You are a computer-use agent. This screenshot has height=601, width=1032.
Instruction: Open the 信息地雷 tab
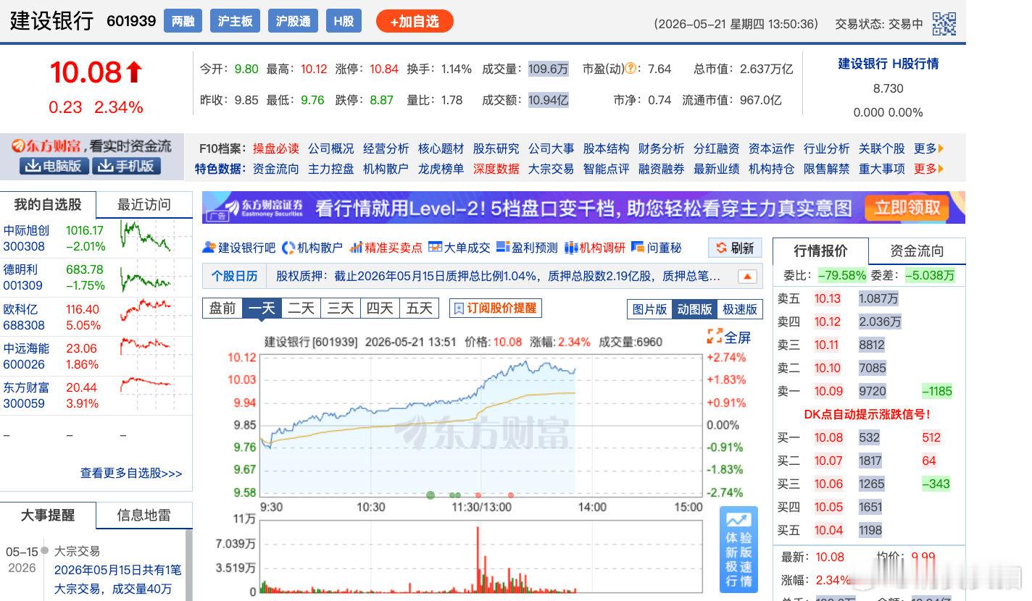pos(144,516)
